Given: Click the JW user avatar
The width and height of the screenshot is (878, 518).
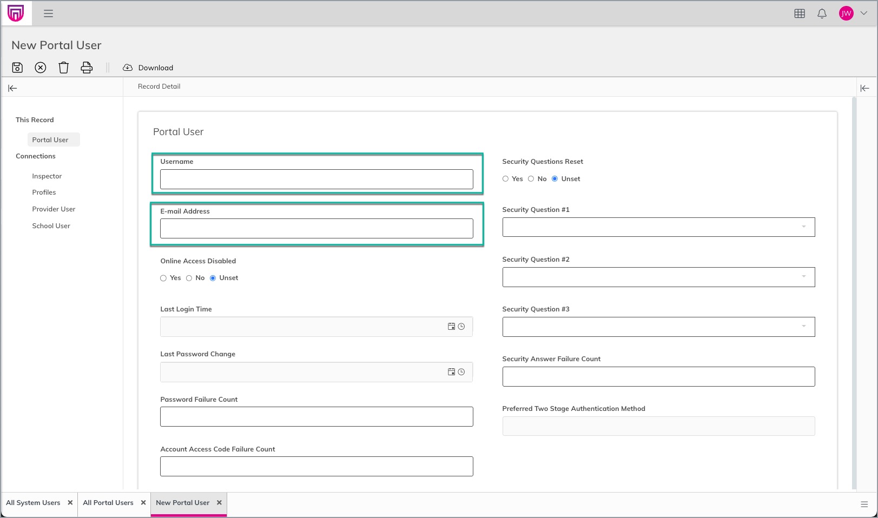Looking at the screenshot, I should [x=846, y=14].
